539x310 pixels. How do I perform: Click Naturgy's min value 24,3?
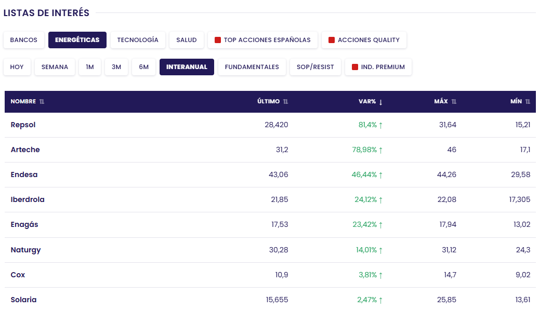(x=523, y=250)
